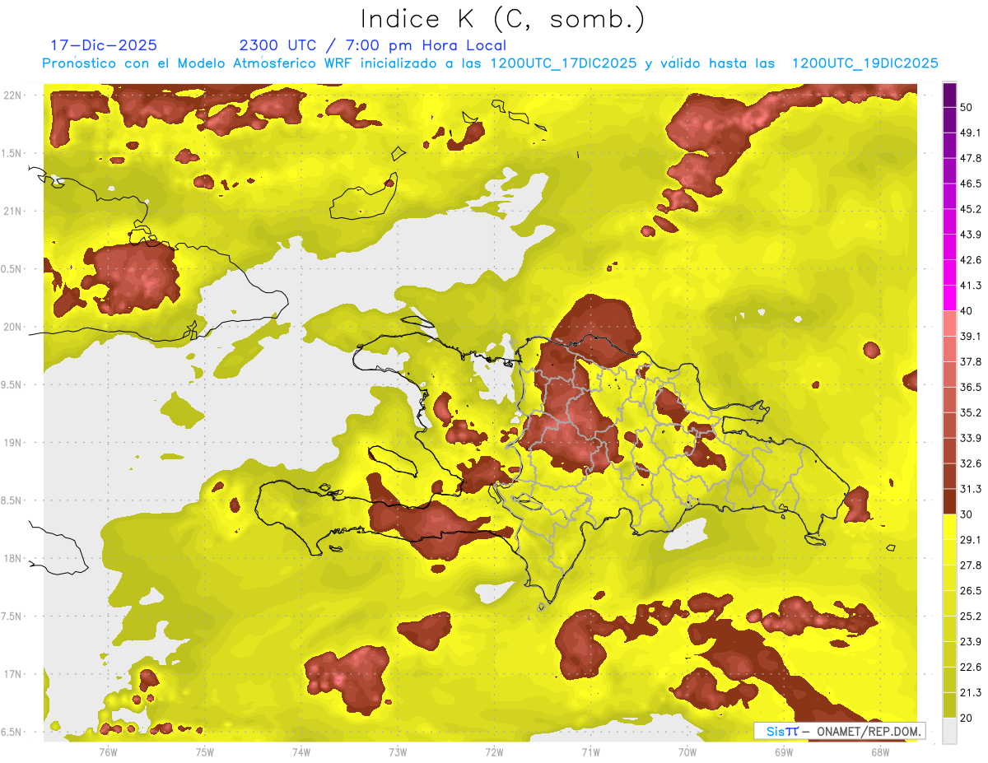Screen dimensions: 988x763
Task: Click the '73W' longitude label
Action: 398,751
